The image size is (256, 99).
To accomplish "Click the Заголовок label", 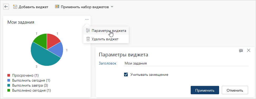I will 108,63.
